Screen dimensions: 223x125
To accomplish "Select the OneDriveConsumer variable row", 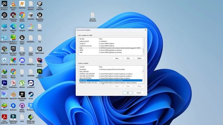I will pos(110,46).
